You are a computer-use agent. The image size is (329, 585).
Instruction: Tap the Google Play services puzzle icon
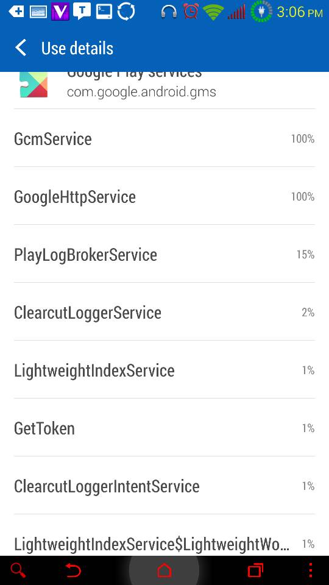coord(34,85)
